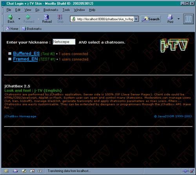
Task: Open the Edit menu
Action: (18, 10)
